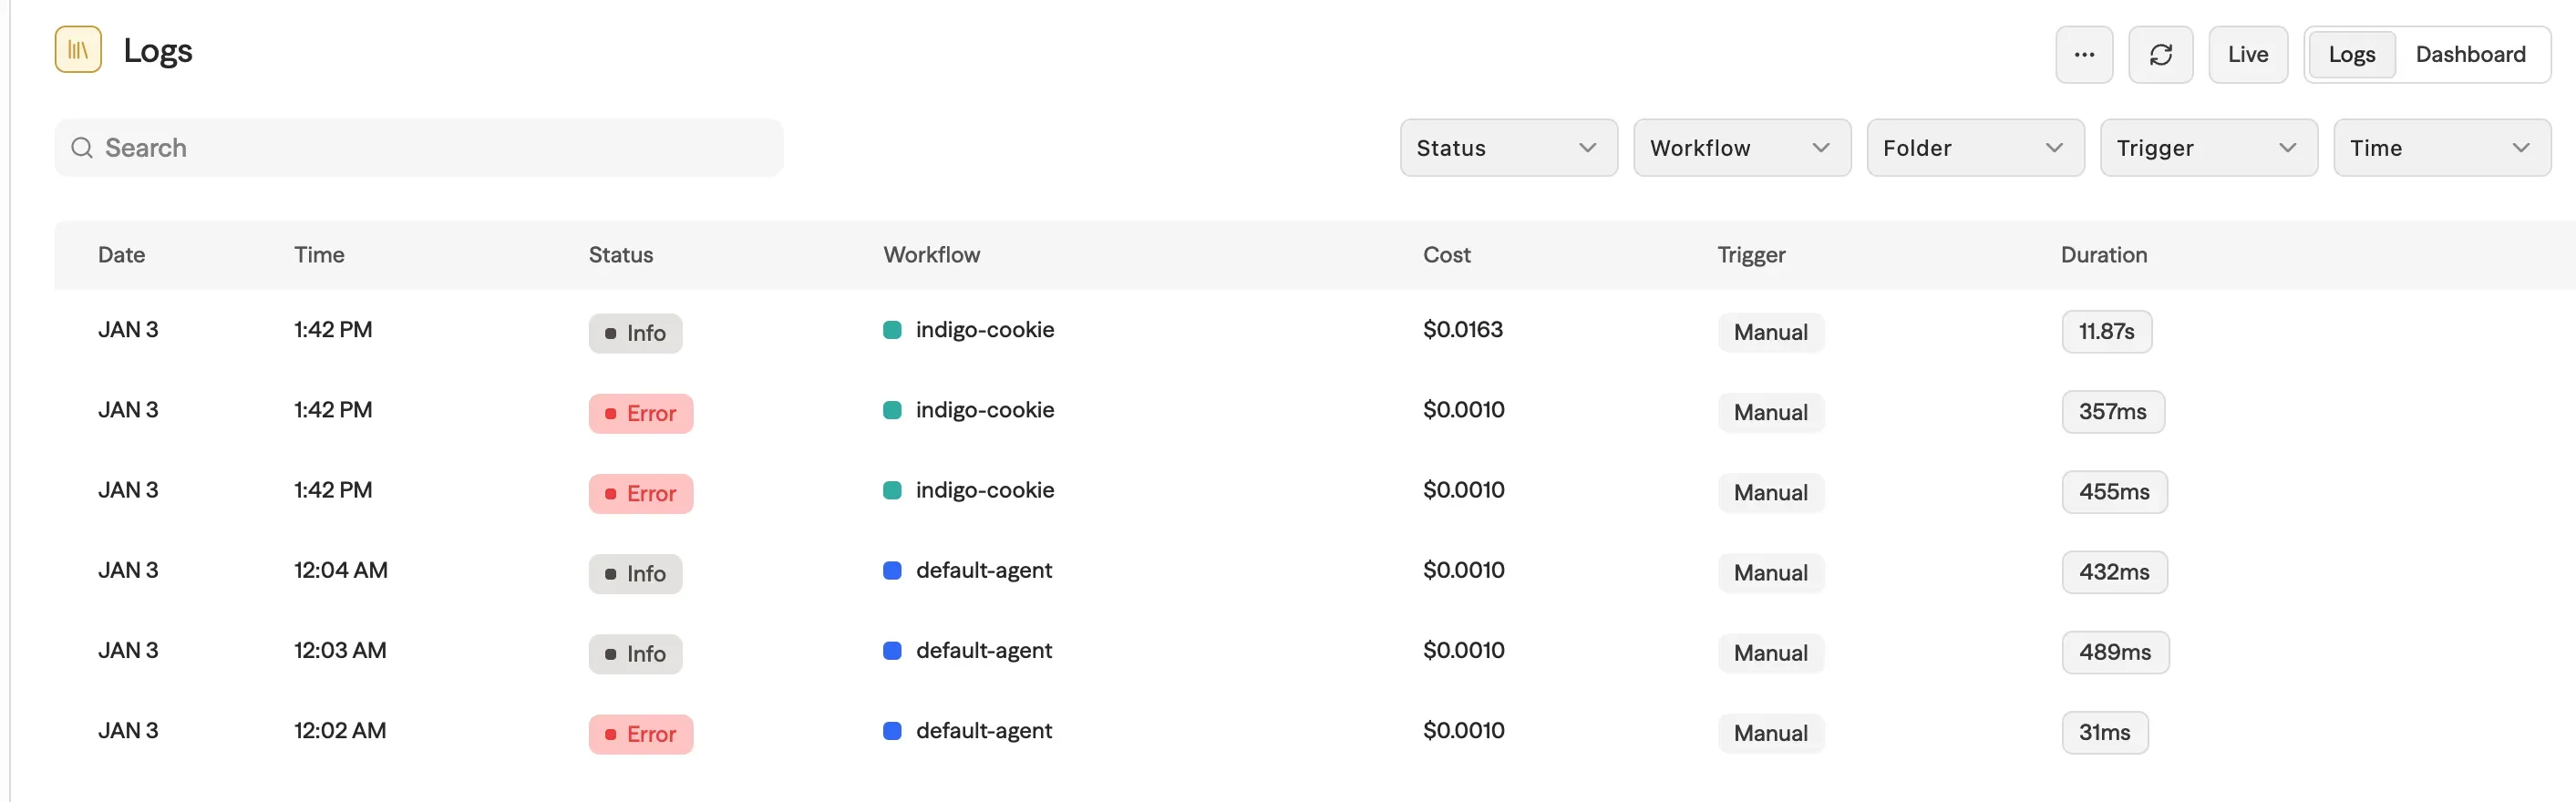The image size is (2576, 802).
Task: Click the teal indigo-cookie icon in first row
Action: [x=892, y=330]
